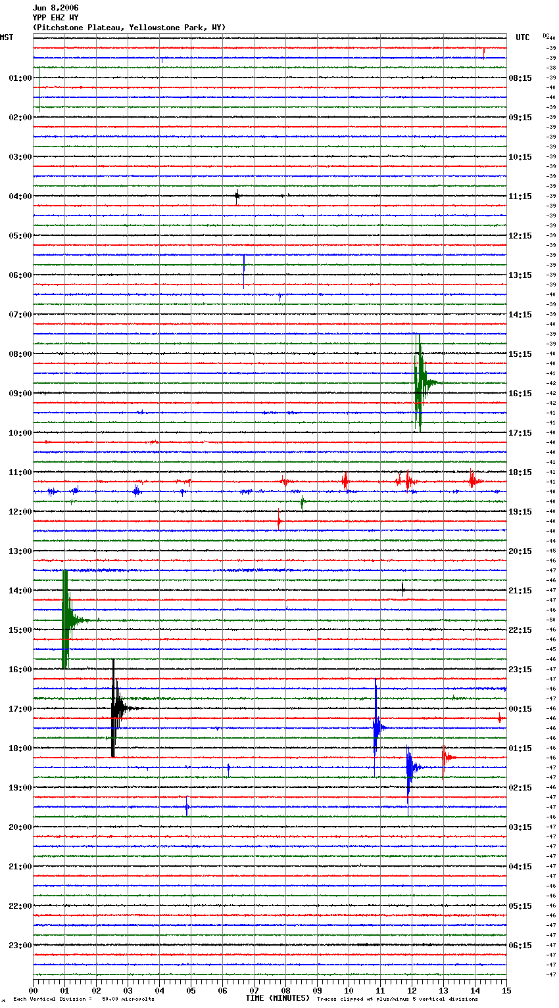Screen dimensions: 559x1008
Task: Select the 17:00 MST time label
Action: (x=20, y=708)
